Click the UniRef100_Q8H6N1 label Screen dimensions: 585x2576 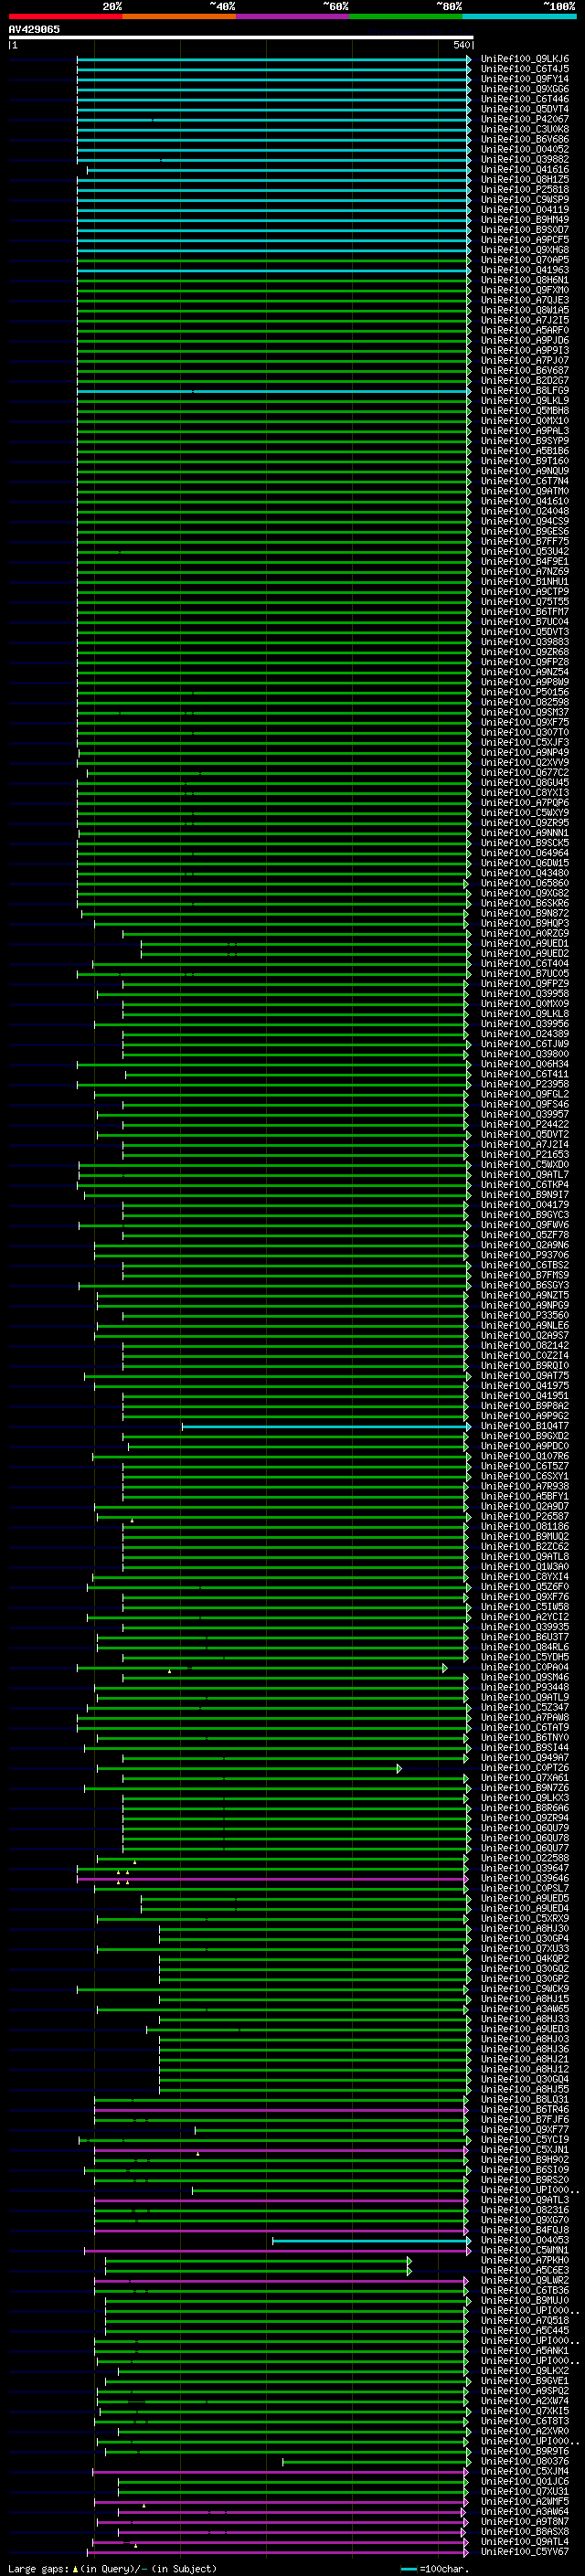[x=525, y=280]
